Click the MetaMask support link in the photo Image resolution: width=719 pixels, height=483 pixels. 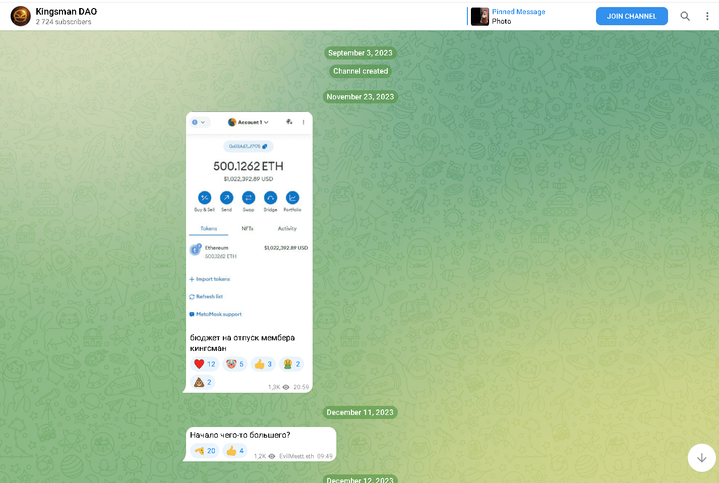point(216,314)
